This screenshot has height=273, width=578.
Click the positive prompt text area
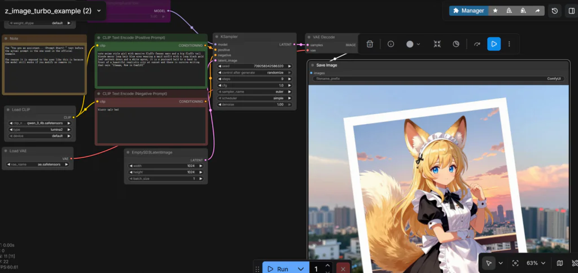151,68
